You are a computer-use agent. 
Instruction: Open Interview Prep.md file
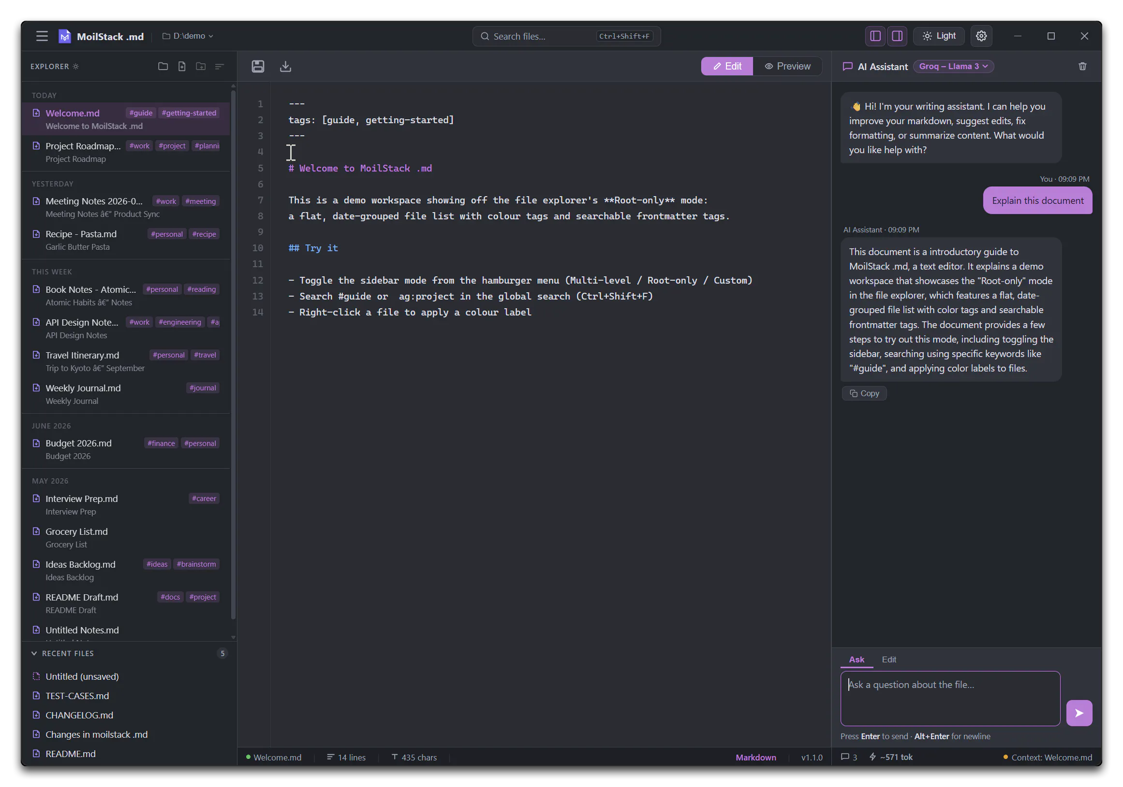[x=126, y=505]
